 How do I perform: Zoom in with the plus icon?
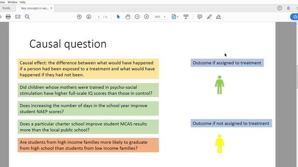(147, 17)
